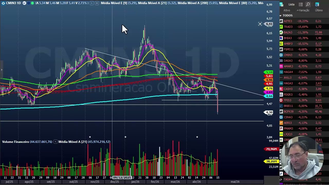The height and width of the screenshot is (185, 329).
Task: Select the CASH3 row icon
Action: (x=281, y=89)
